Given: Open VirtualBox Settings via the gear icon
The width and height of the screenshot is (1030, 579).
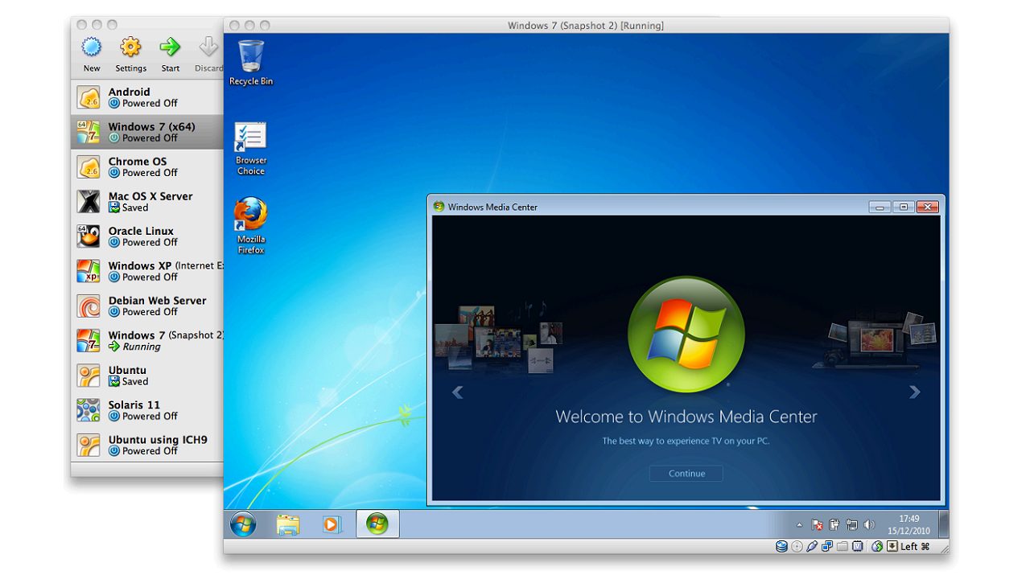Looking at the screenshot, I should click(x=130, y=47).
